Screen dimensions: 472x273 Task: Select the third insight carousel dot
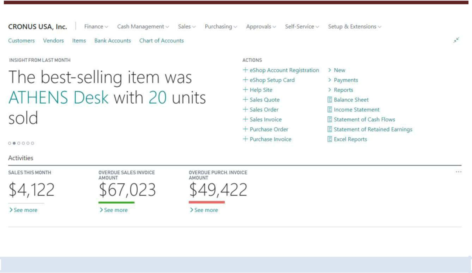pos(18,143)
